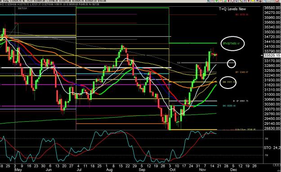Image resolution: width=281 pixels, height=172 pixels.
Task: Click the 33170.00 price axis label
Action: [x=272, y=61]
